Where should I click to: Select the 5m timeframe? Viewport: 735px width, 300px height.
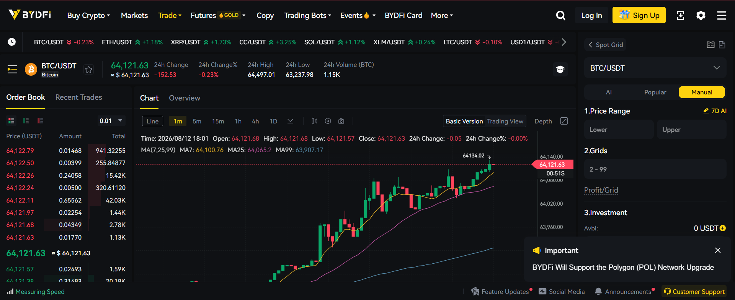197,121
